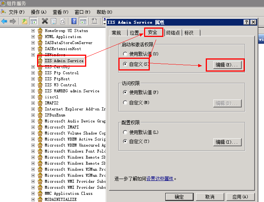The height and width of the screenshot is (202, 264).
Task: Switch to the 常规 tab
Action: tap(116, 33)
